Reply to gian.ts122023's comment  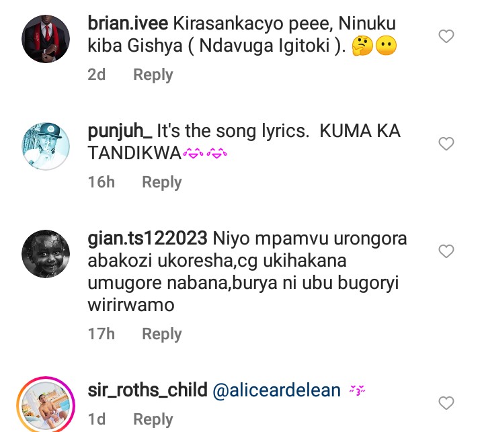point(161,334)
